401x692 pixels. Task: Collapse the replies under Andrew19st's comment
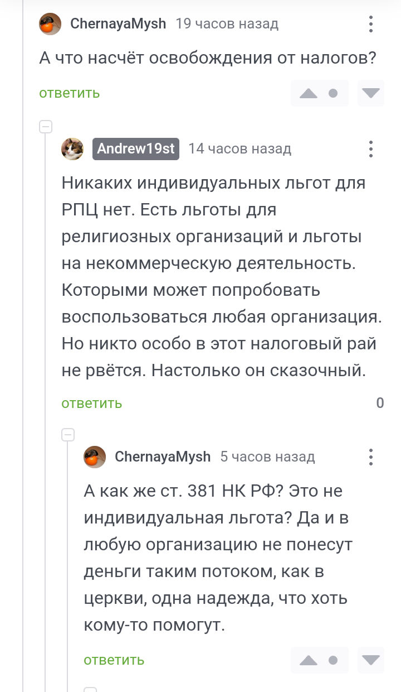tap(68, 435)
